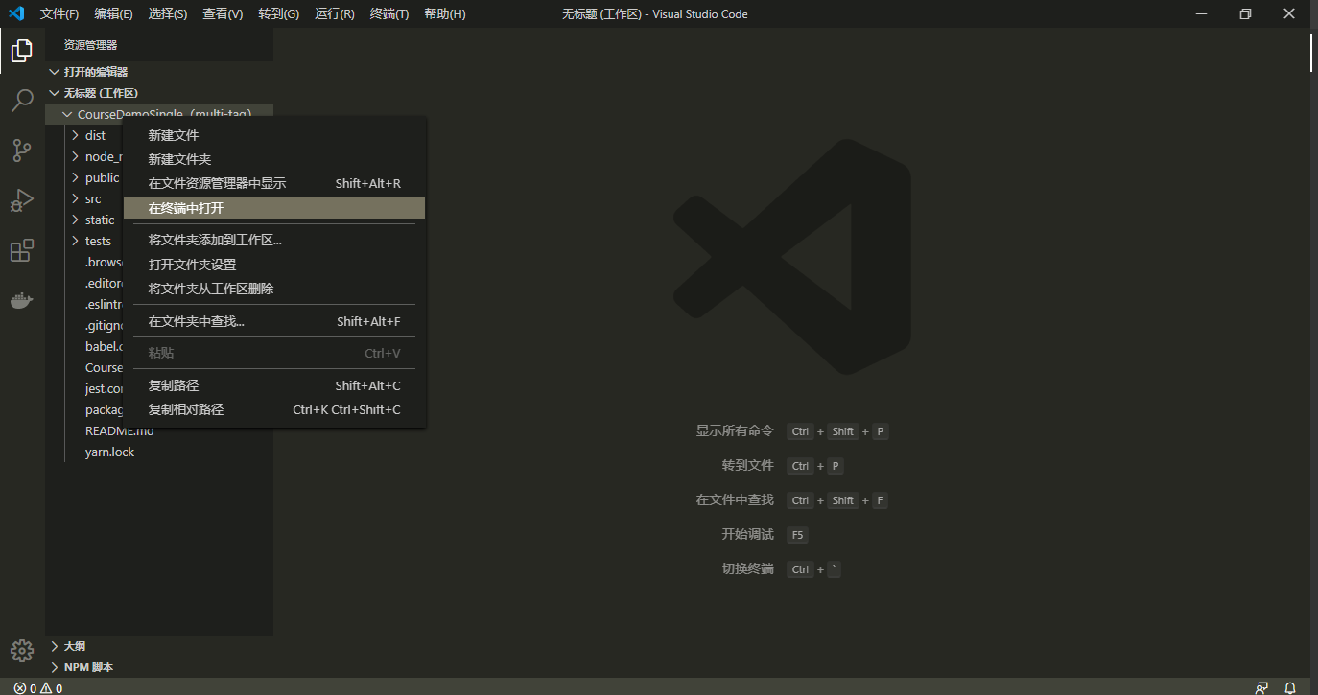Choose 复制路径 in the context menu

tap(274, 385)
